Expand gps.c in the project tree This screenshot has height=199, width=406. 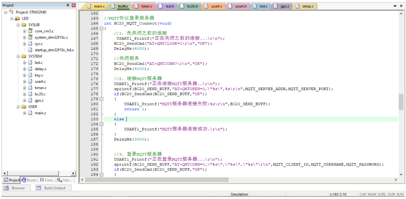click(x=25, y=101)
